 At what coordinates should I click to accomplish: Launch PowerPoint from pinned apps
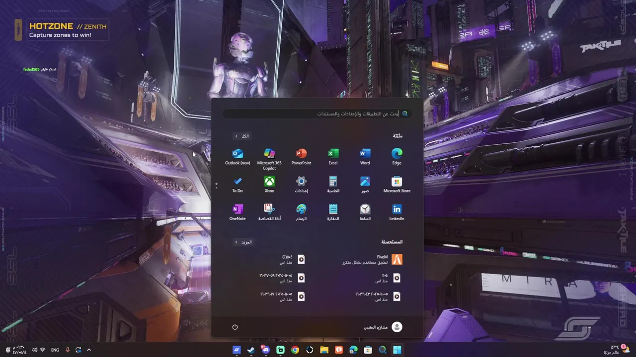coord(301,157)
